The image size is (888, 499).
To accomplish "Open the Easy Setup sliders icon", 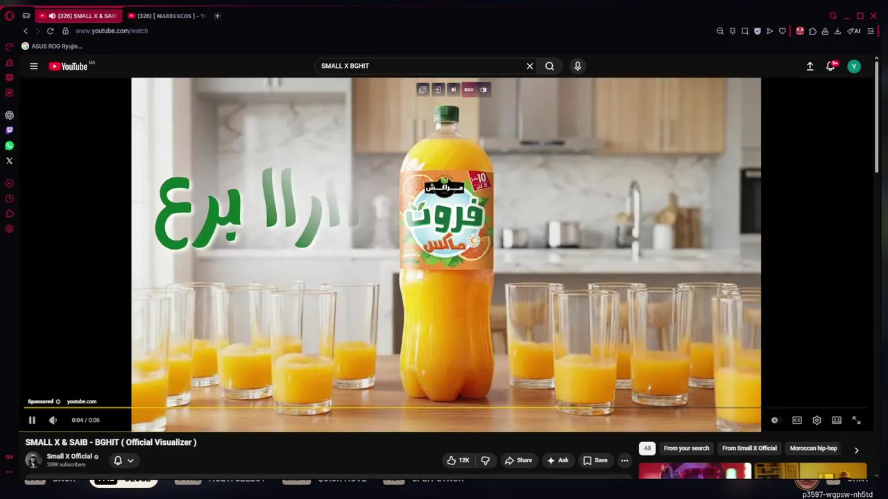I will tap(871, 31).
